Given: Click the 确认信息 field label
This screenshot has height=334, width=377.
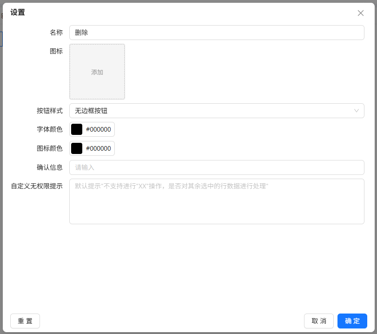Looking at the screenshot, I should tap(50, 167).
